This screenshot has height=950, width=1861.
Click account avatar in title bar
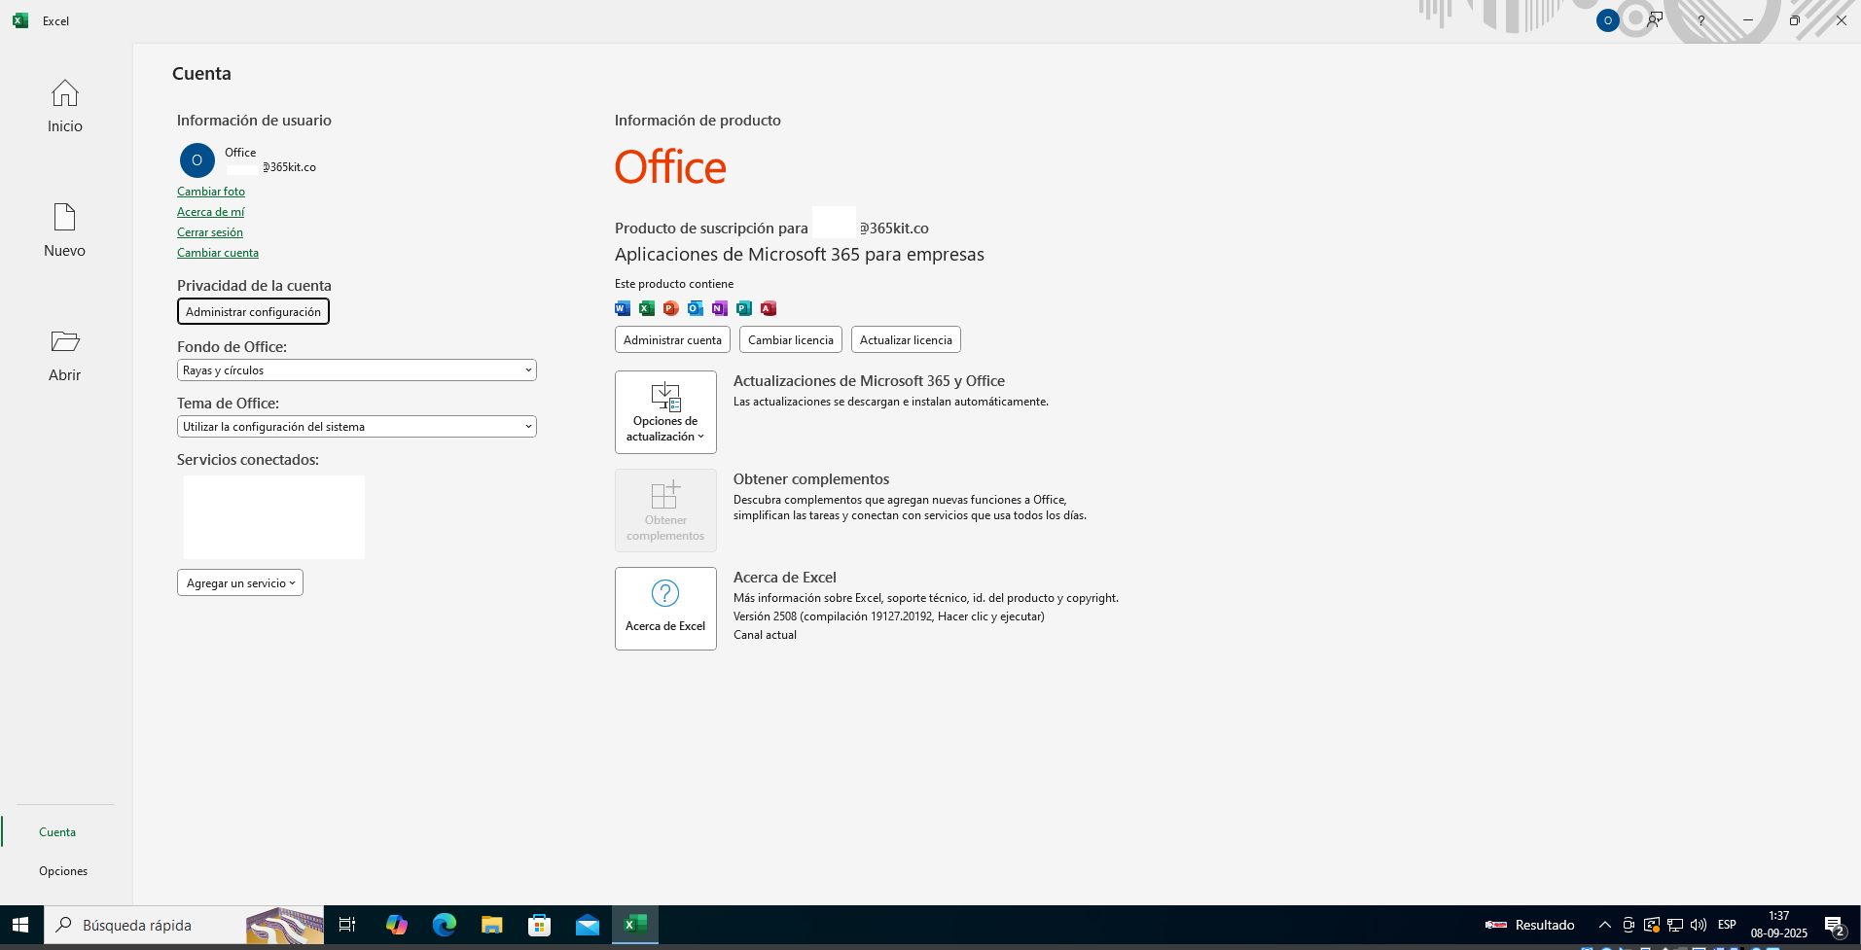click(x=1608, y=20)
